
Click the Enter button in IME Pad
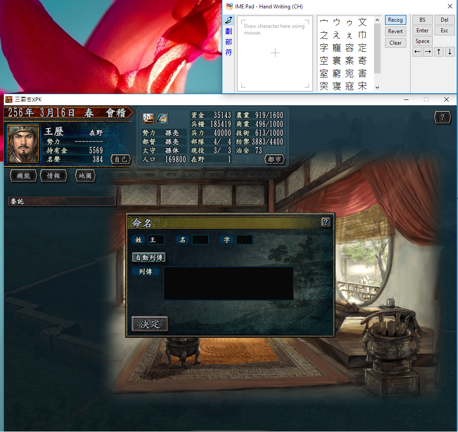(x=422, y=31)
